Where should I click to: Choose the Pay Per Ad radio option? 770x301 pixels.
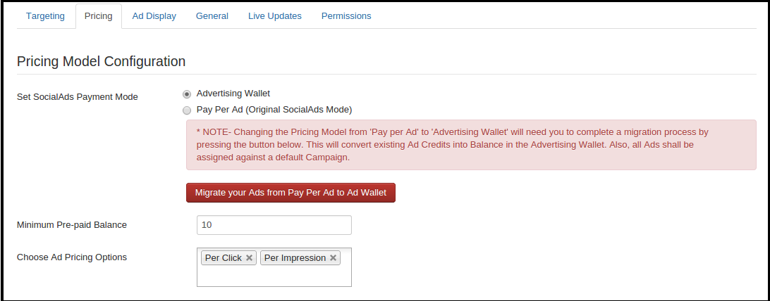pos(187,110)
